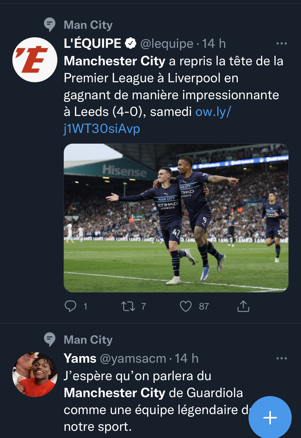Image resolution: width=301 pixels, height=438 pixels.
Task: Open @yamsacm handle
Action: pos(133,358)
